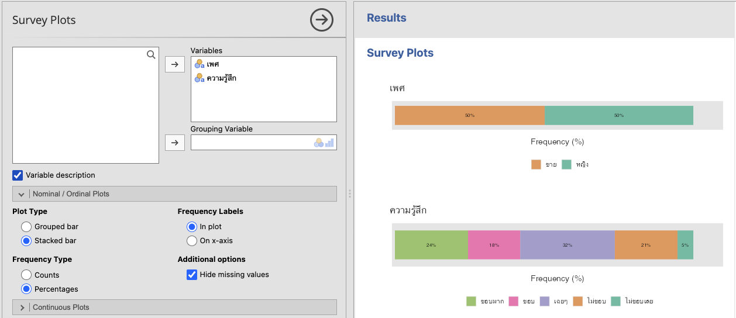
Task: Select the เพศ nominal variable icon
Action: click(x=200, y=64)
